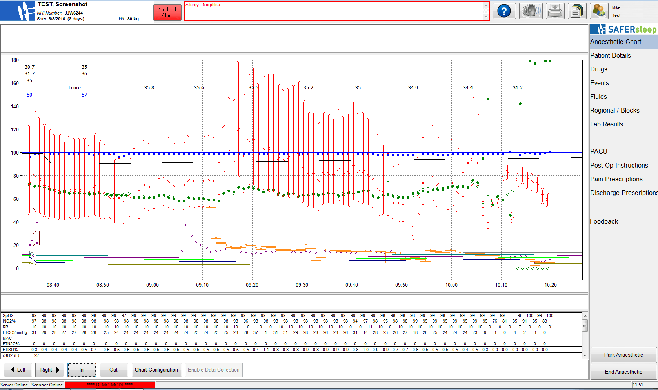Click the SpO2 row label
The height and width of the screenshot is (390, 658).
coord(8,315)
